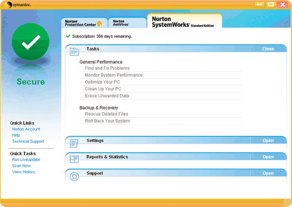Click the Symantec logo in title bar
The image size is (292, 207).
click(x=18, y=5)
